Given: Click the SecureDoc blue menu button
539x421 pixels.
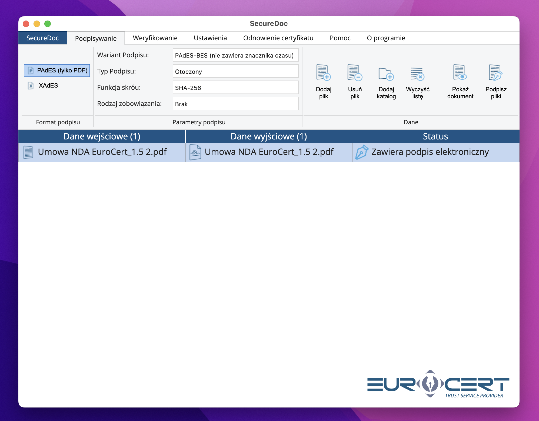Looking at the screenshot, I should pos(42,38).
